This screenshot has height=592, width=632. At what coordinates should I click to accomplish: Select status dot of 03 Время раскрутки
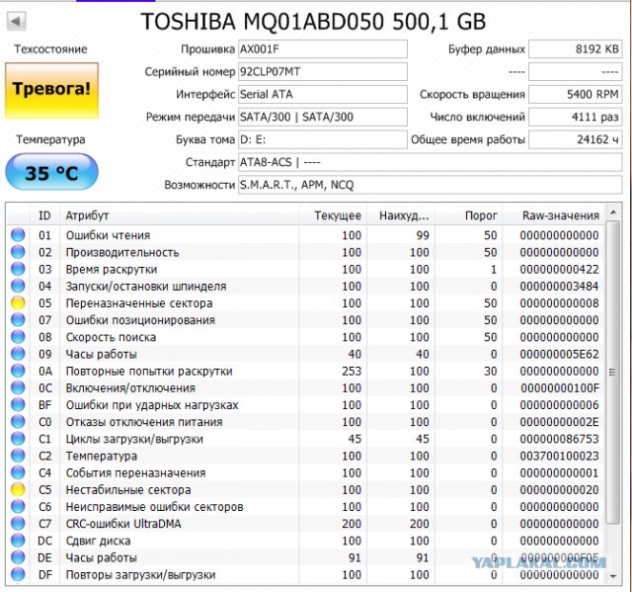point(18,269)
